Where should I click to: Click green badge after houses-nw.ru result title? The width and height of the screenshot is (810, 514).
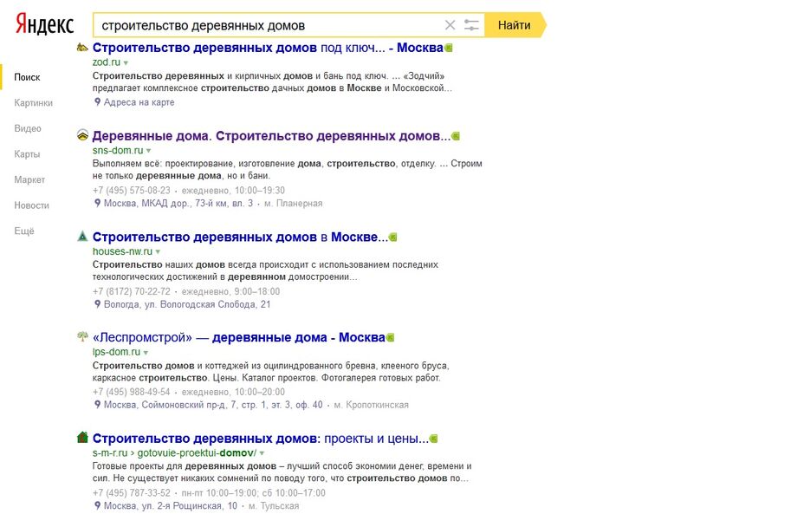pyautogui.click(x=393, y=237)
